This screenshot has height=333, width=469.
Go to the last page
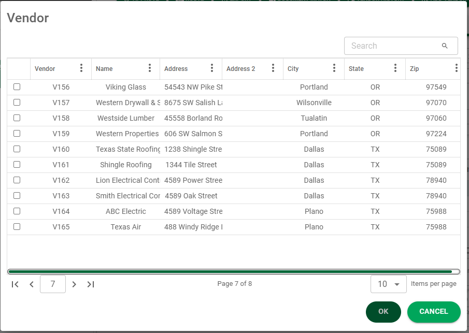coord(91,284)
